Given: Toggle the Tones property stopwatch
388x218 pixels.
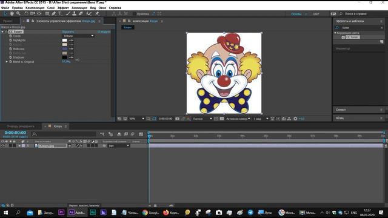Looking at the screenshot, I should 11,36.
